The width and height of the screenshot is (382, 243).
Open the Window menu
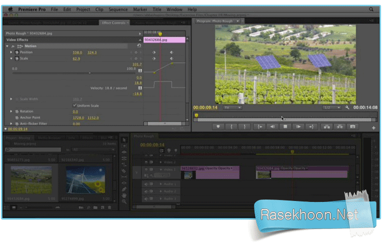(x=174, y=9)
